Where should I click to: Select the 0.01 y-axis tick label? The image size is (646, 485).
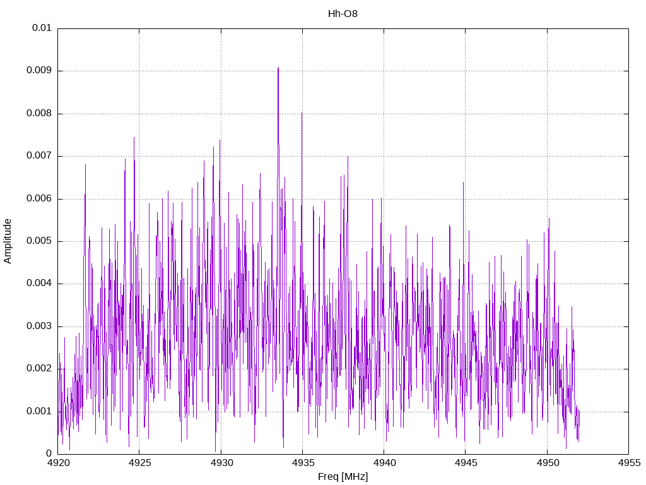click(42, 28)
